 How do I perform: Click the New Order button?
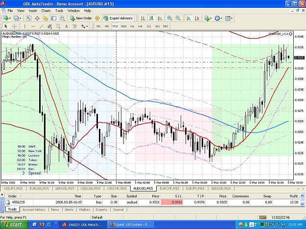[81, 18]
